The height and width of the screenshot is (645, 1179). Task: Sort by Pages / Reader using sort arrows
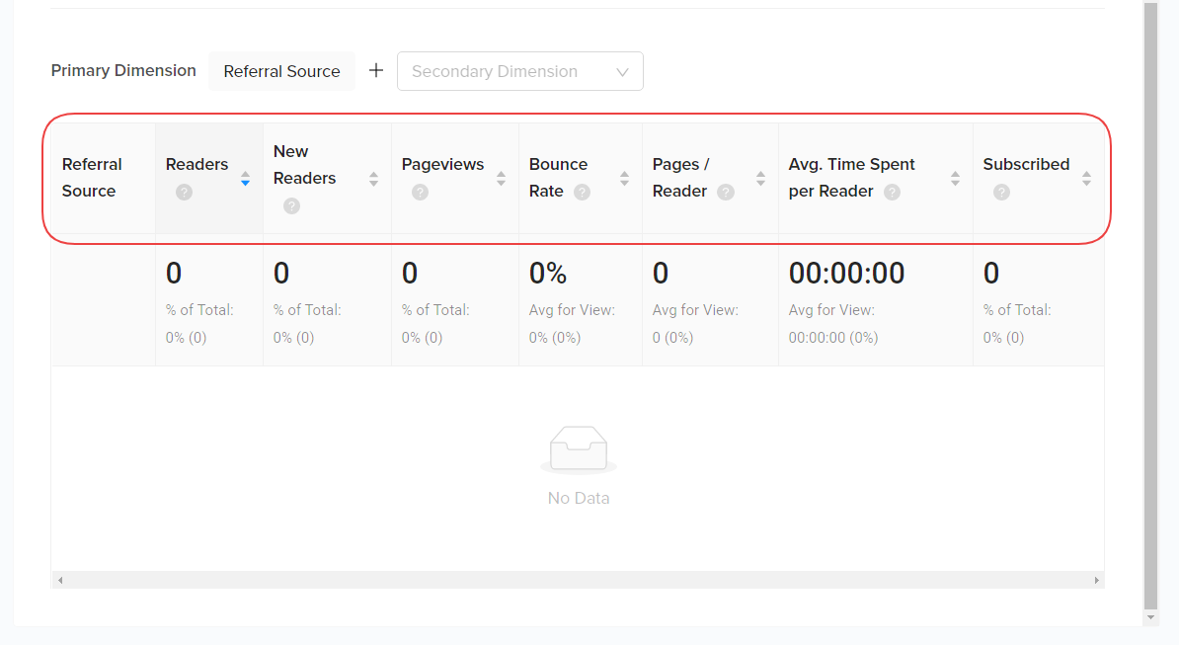(x=760, y=179)
